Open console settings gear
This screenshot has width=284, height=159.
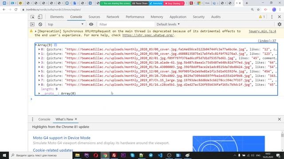(x=280, y=24)
